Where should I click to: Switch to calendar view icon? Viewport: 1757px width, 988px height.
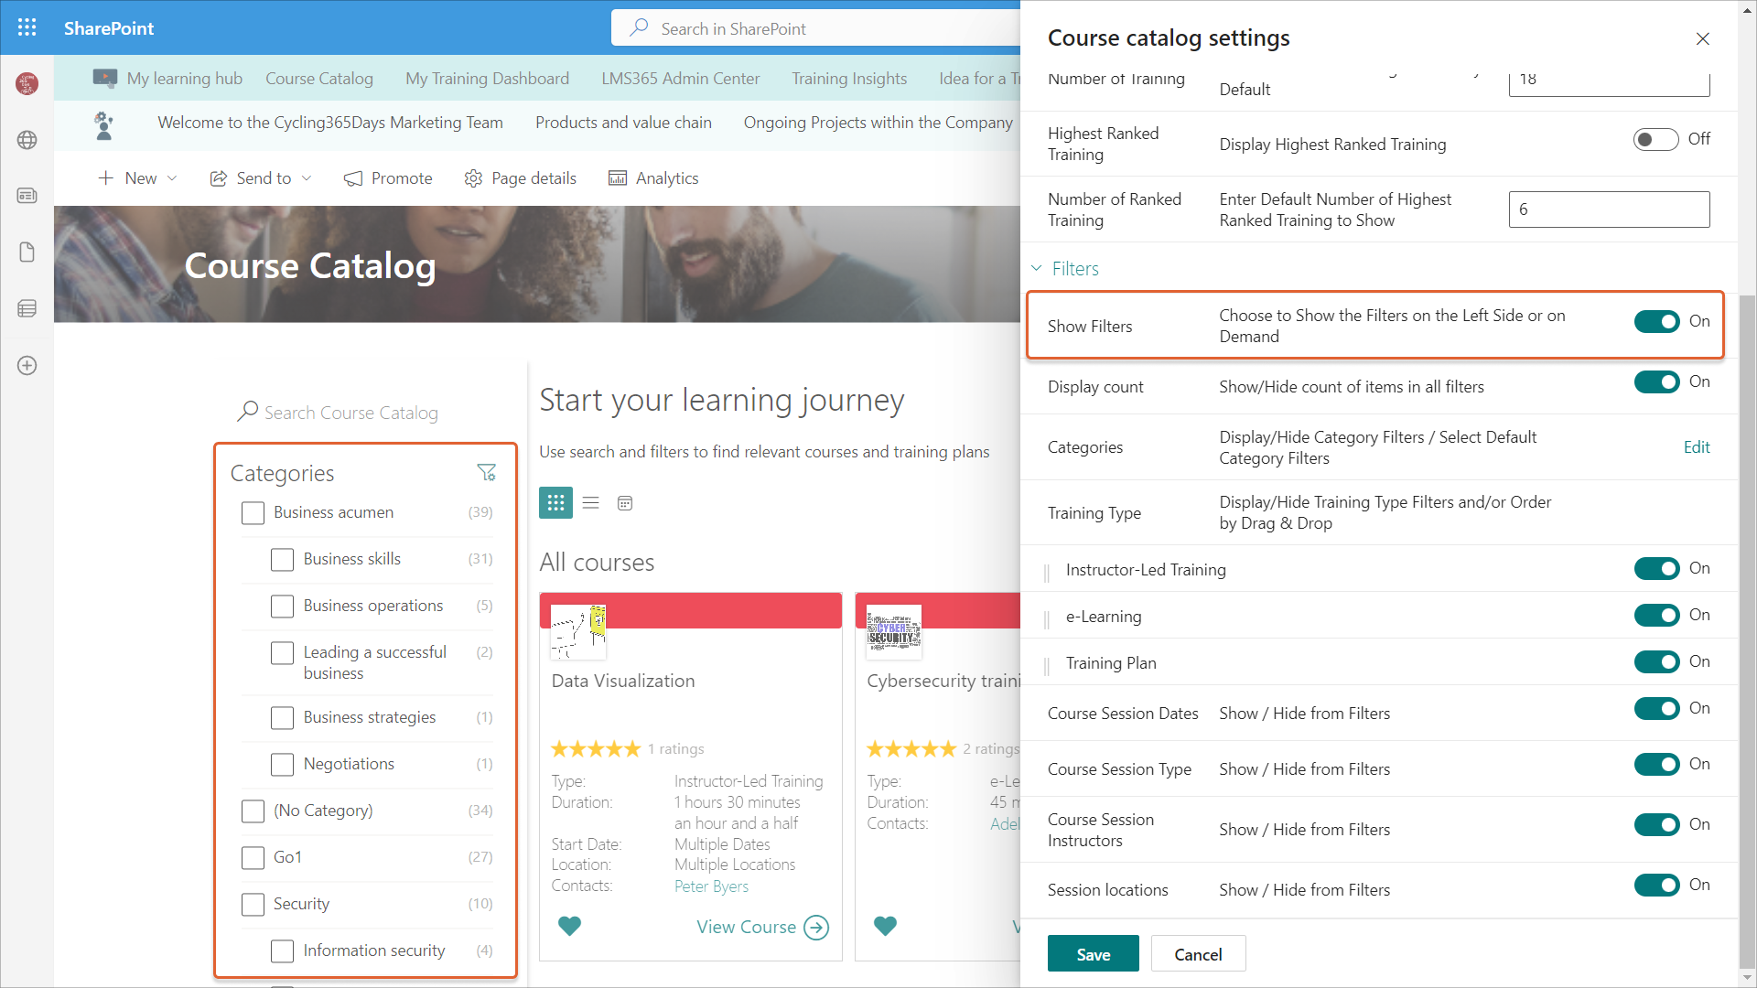point(625,503)
